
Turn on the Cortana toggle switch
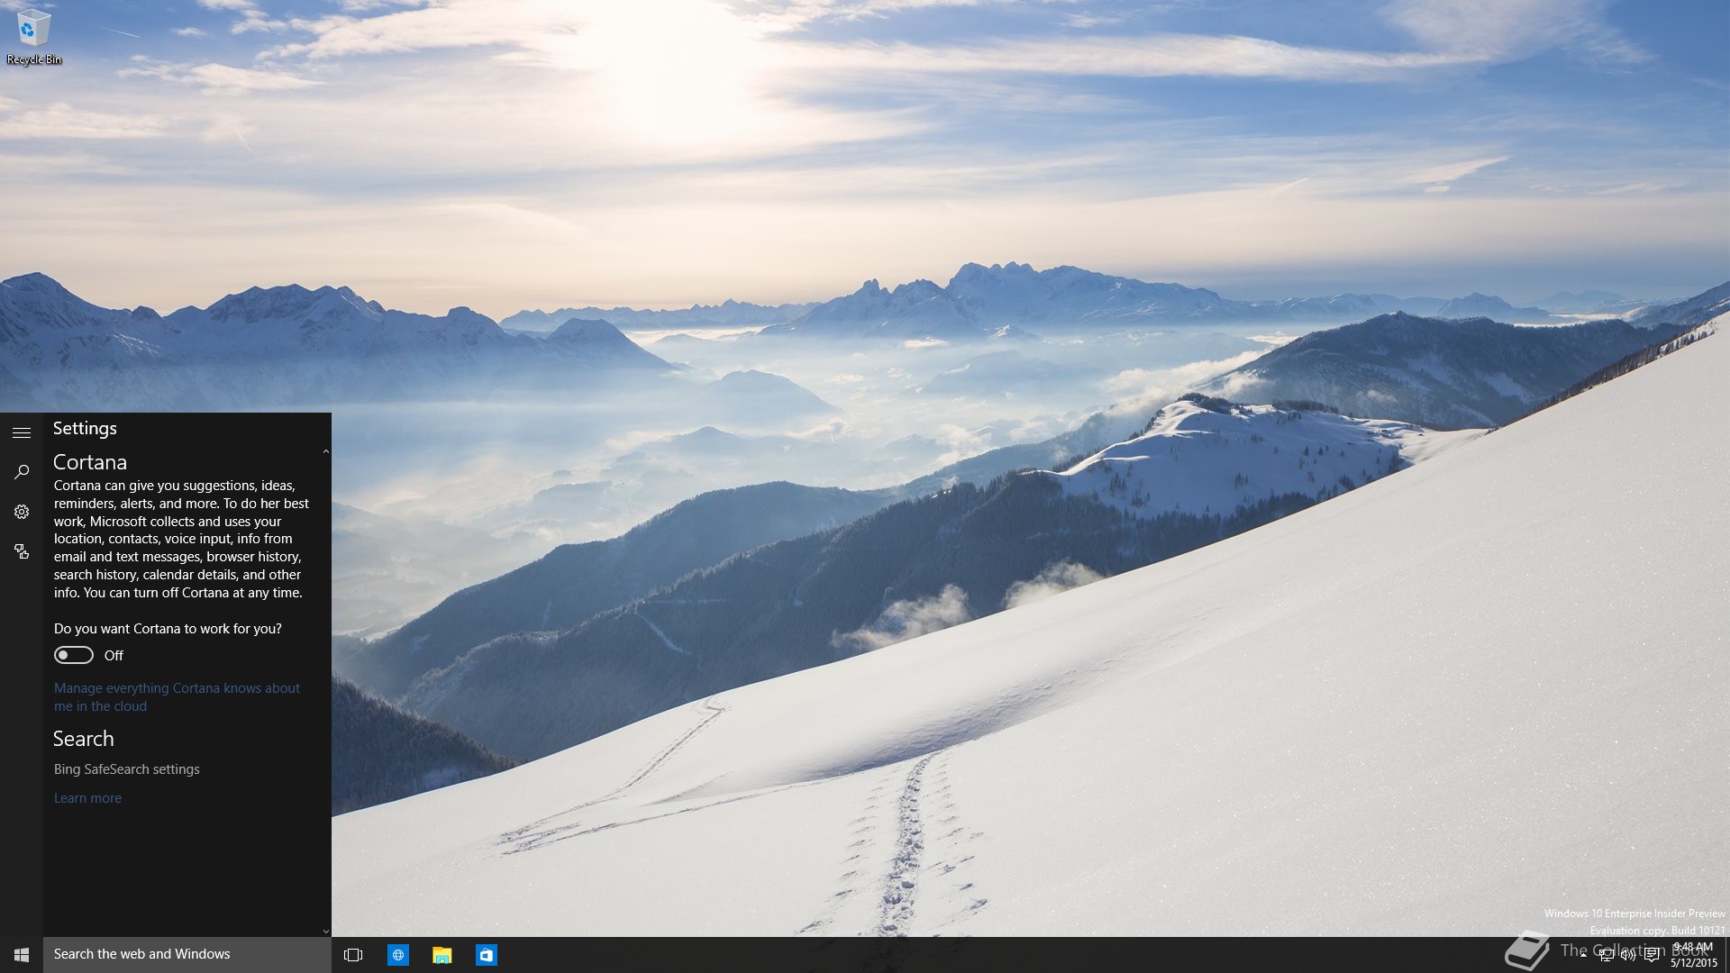[x=74, y=655]
